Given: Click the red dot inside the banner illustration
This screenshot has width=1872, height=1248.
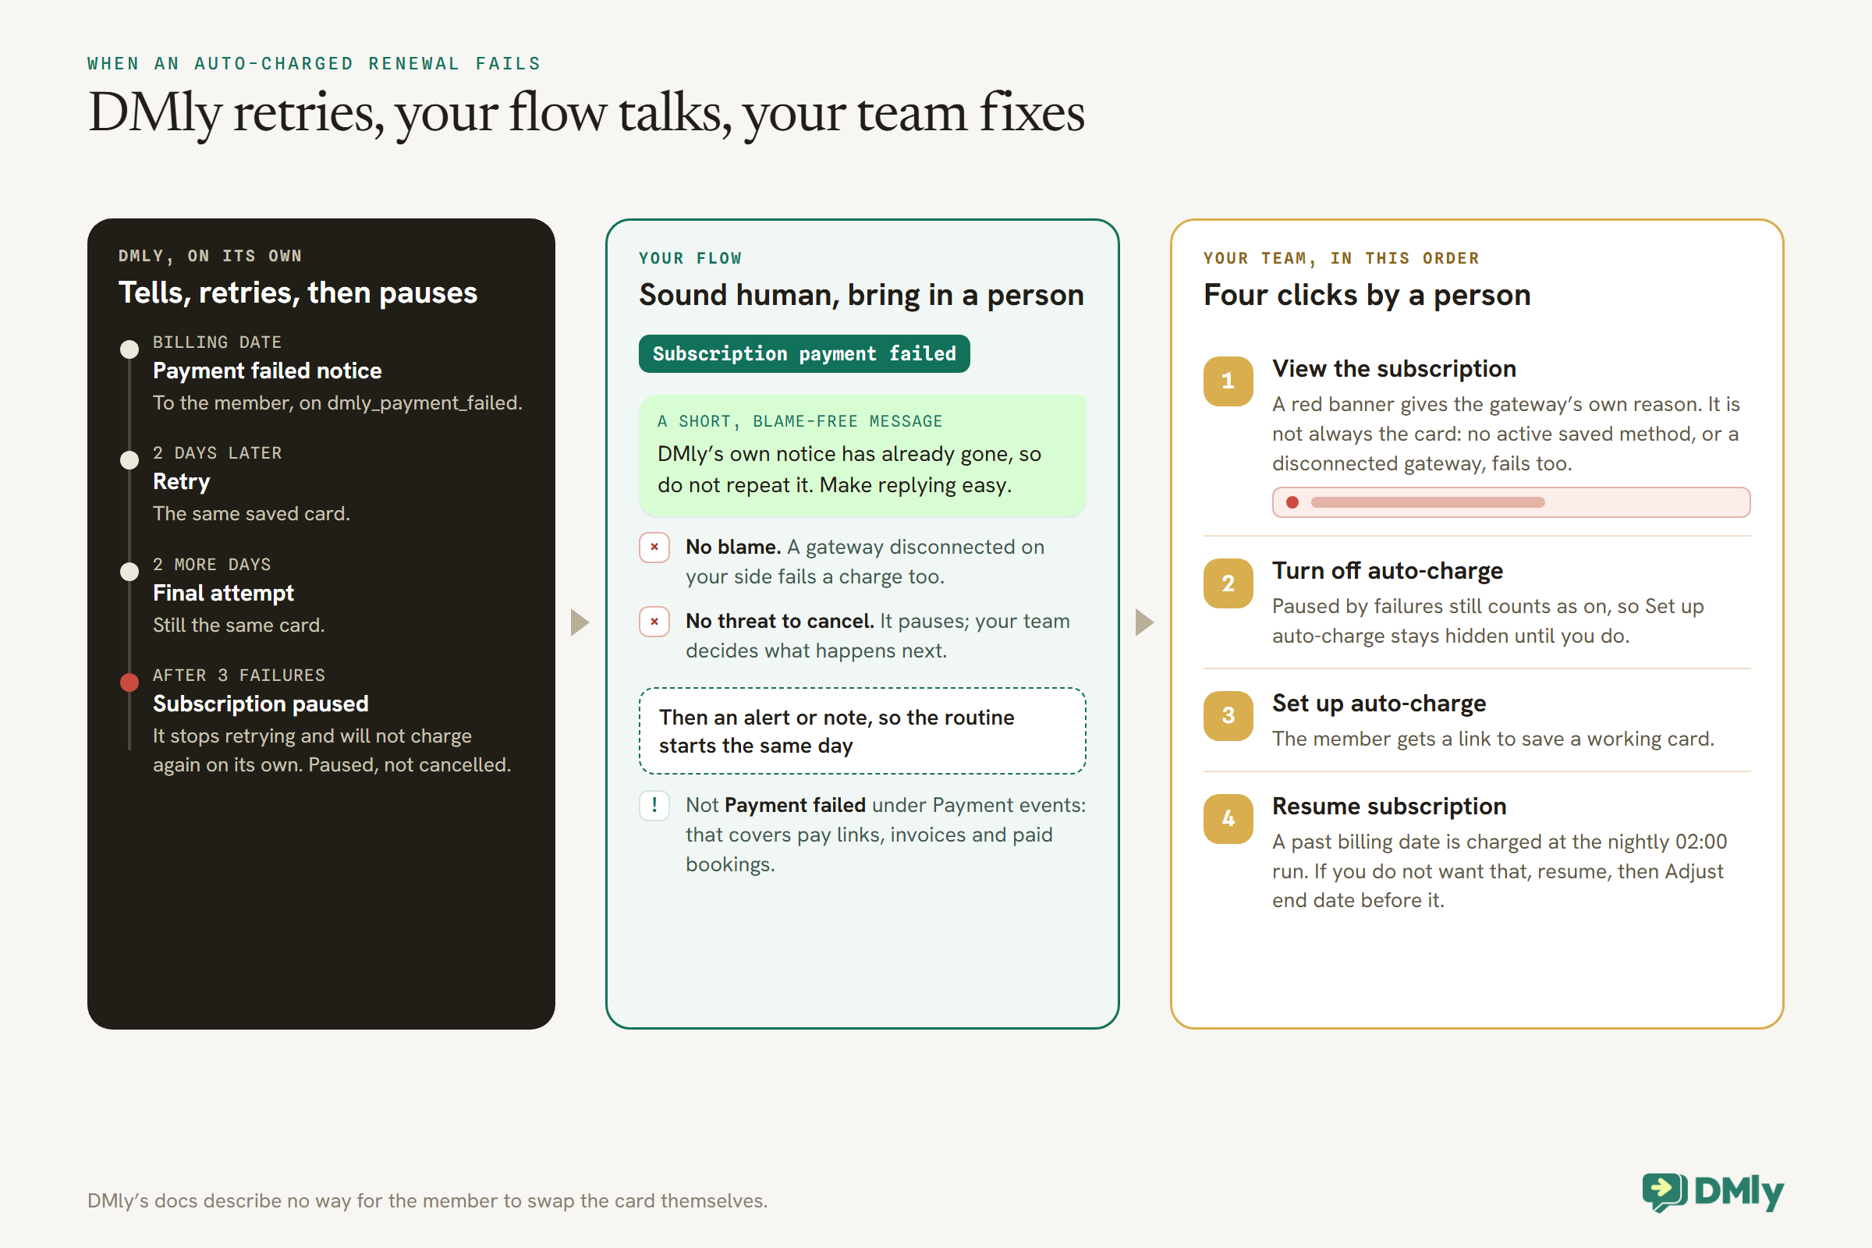Looking at the screenshot, I should point(1292,502).
